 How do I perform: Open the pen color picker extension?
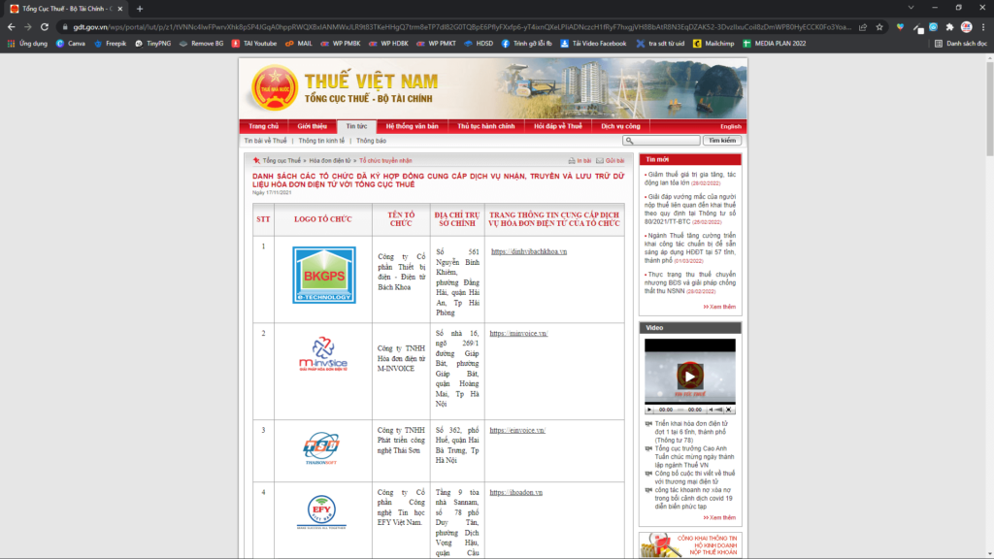(918, 28)
